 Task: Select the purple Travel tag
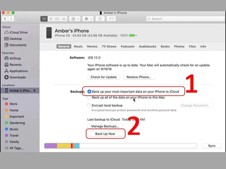tap(12, 135)
